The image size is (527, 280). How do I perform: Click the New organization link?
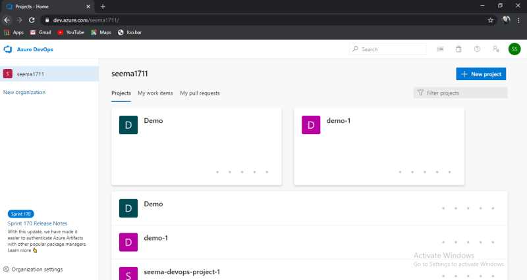[x=24, y=92]
